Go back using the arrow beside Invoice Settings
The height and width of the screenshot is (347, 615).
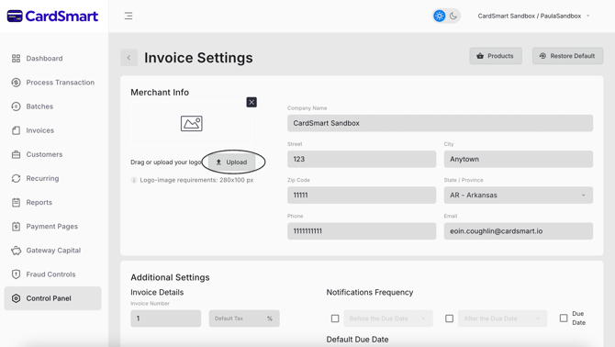tap(129, 58)
